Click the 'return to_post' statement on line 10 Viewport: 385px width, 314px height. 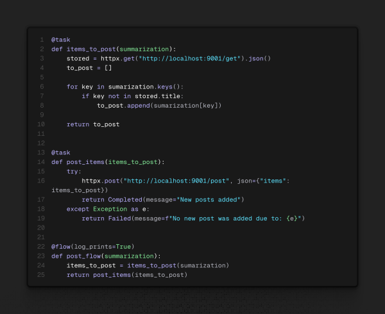pos(93,124)
